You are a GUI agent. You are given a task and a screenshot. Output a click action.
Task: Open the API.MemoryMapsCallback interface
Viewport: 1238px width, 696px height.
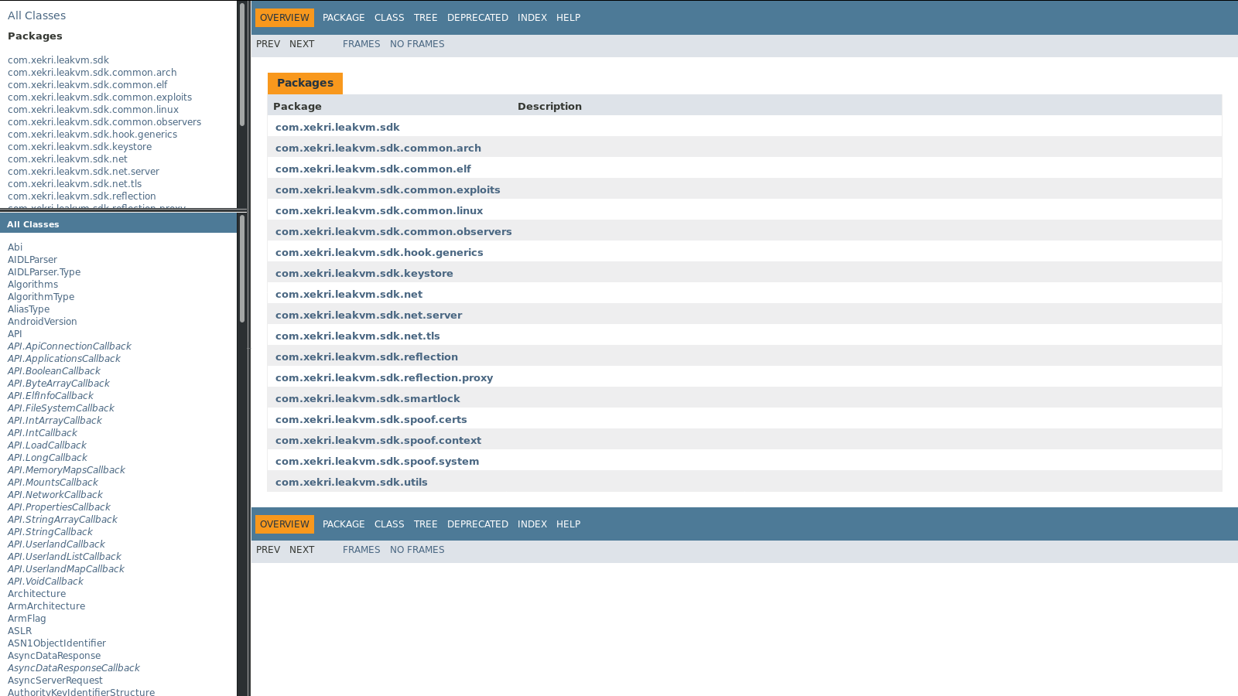pyautogui.click(x=66, y=469)
